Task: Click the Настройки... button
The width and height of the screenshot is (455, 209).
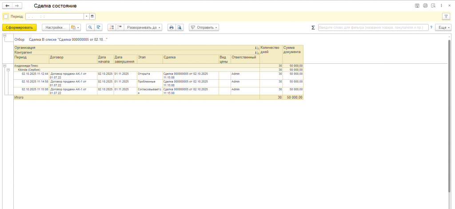Action: pos(56,27)
